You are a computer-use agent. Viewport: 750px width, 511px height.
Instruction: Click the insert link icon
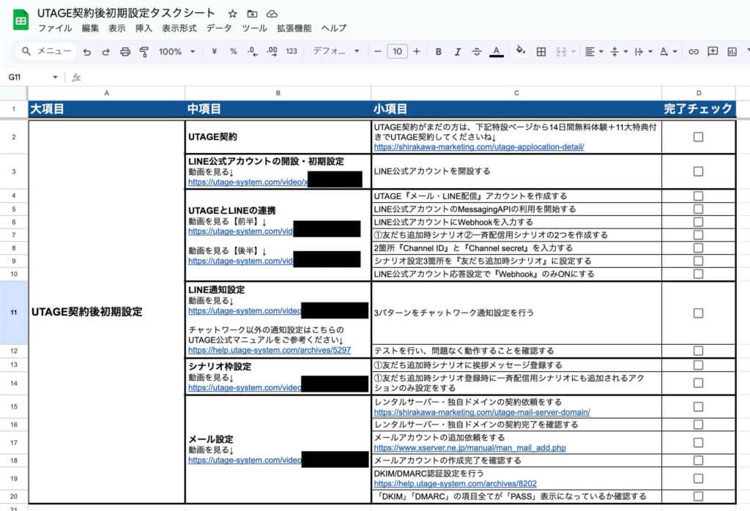[x=693, y=52]
